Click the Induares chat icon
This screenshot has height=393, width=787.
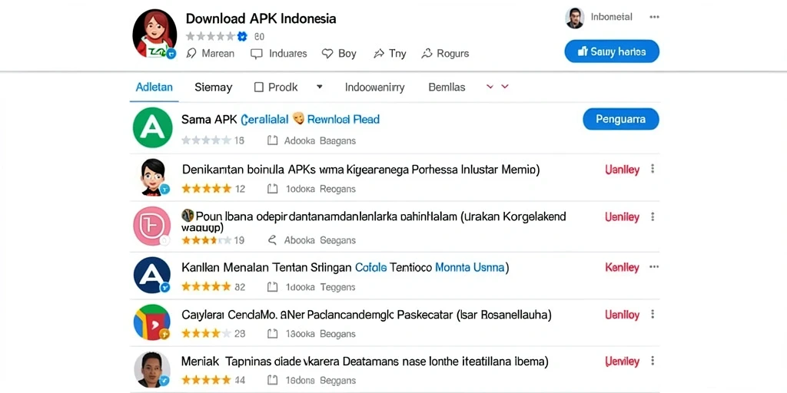[x=256, y=54]
